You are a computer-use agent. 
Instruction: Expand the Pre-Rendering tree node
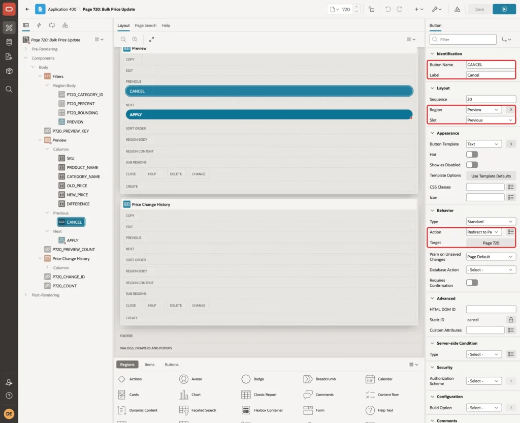point(25,49)
